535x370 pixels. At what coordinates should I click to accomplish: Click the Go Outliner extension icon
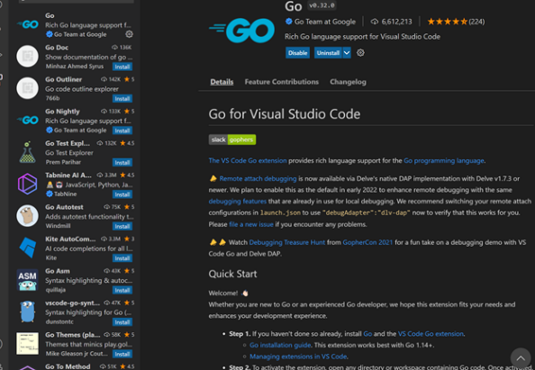27,88
